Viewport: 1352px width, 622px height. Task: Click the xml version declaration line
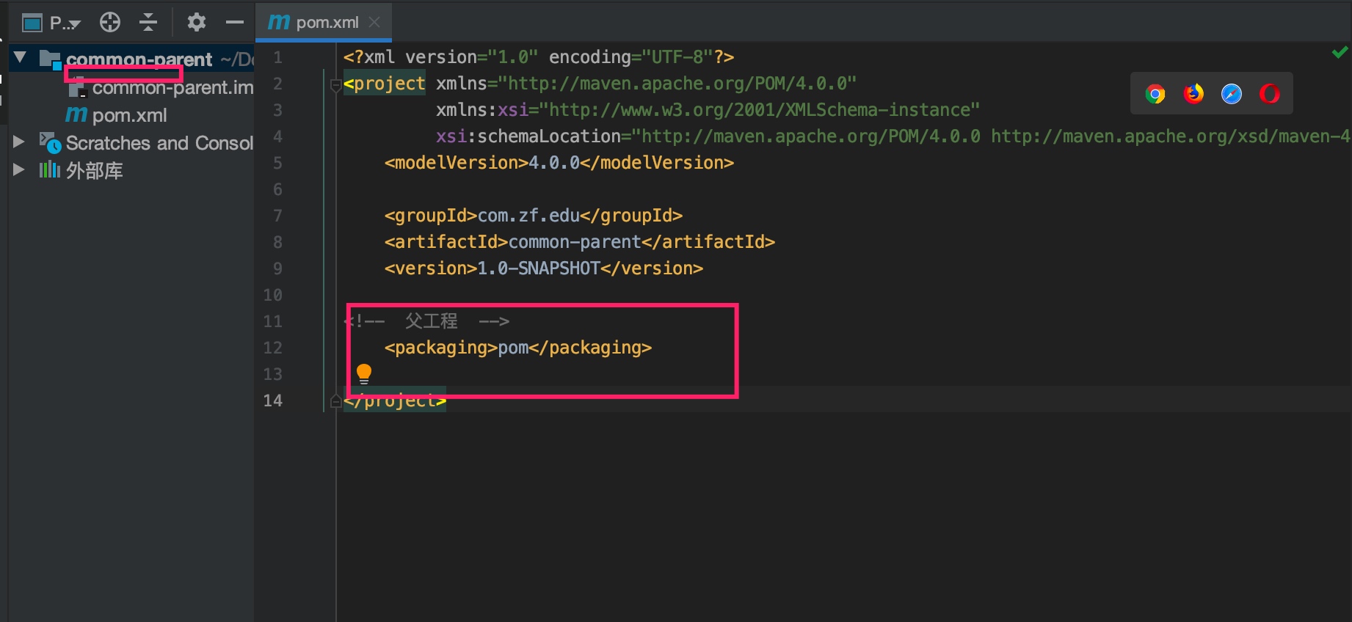539,57
